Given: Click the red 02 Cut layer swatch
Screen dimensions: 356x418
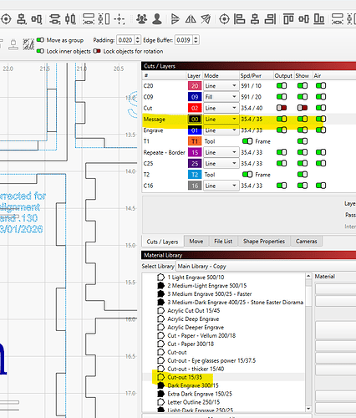Looking at the screenshot, I should point(195,108).
